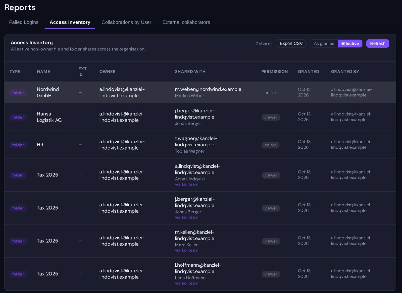Click the OWNER column header
The height and width of the screenshot is (293, 402).
(108, 72)
